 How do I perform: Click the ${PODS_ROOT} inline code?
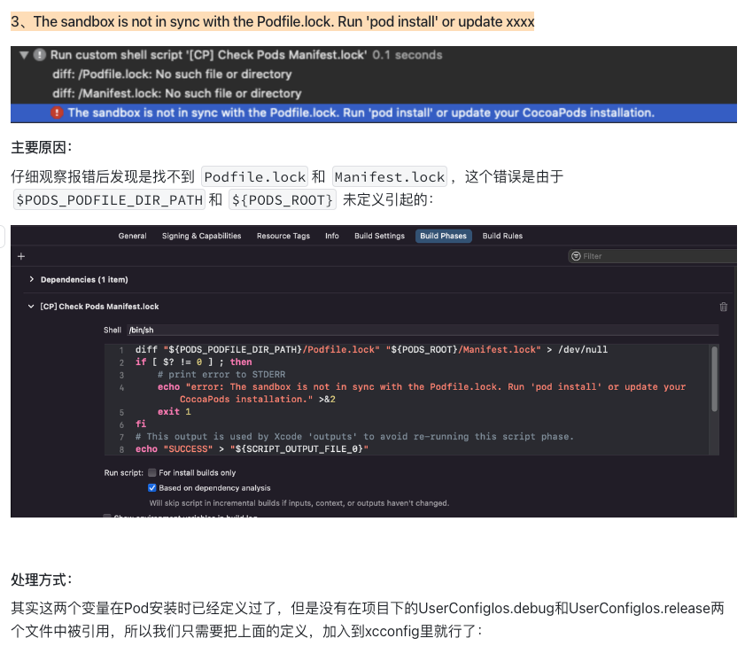click(283, 199)
